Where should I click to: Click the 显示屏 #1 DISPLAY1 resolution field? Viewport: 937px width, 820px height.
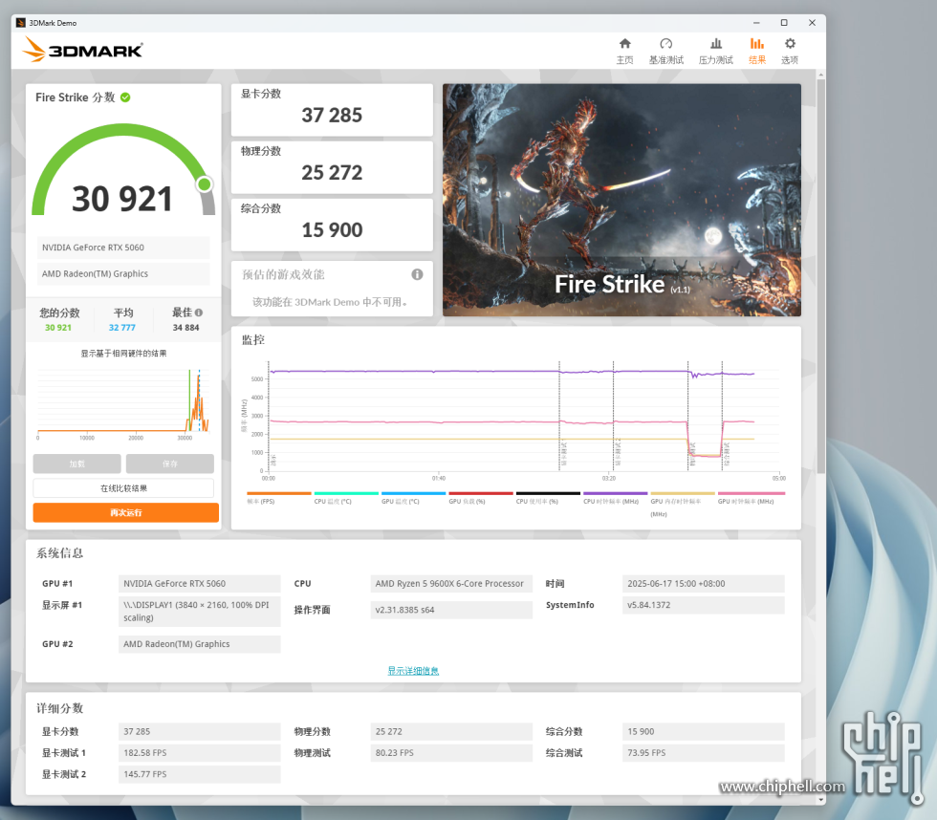(x=200, y=611)
